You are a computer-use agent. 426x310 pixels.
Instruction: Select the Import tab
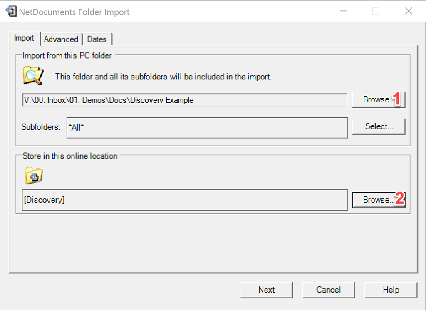point(24,38)
